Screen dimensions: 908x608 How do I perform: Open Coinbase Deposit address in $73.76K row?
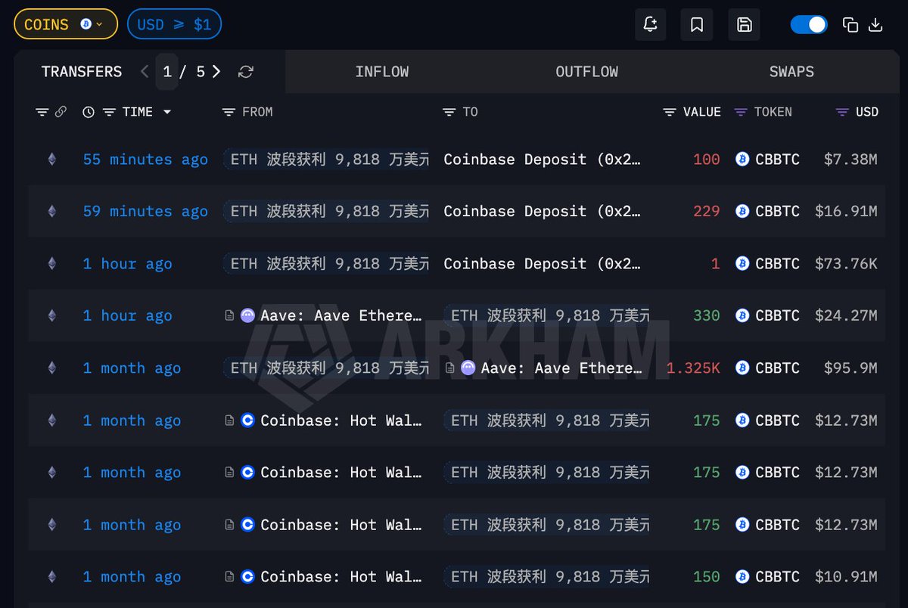542,264
